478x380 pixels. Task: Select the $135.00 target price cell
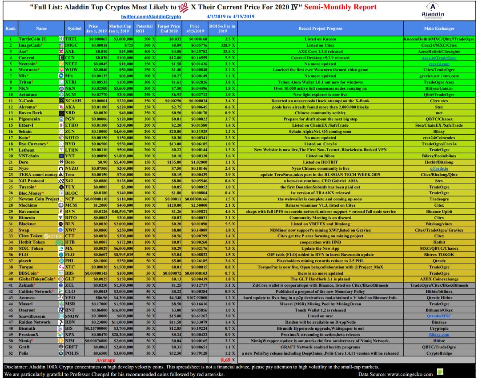[169, 162]
